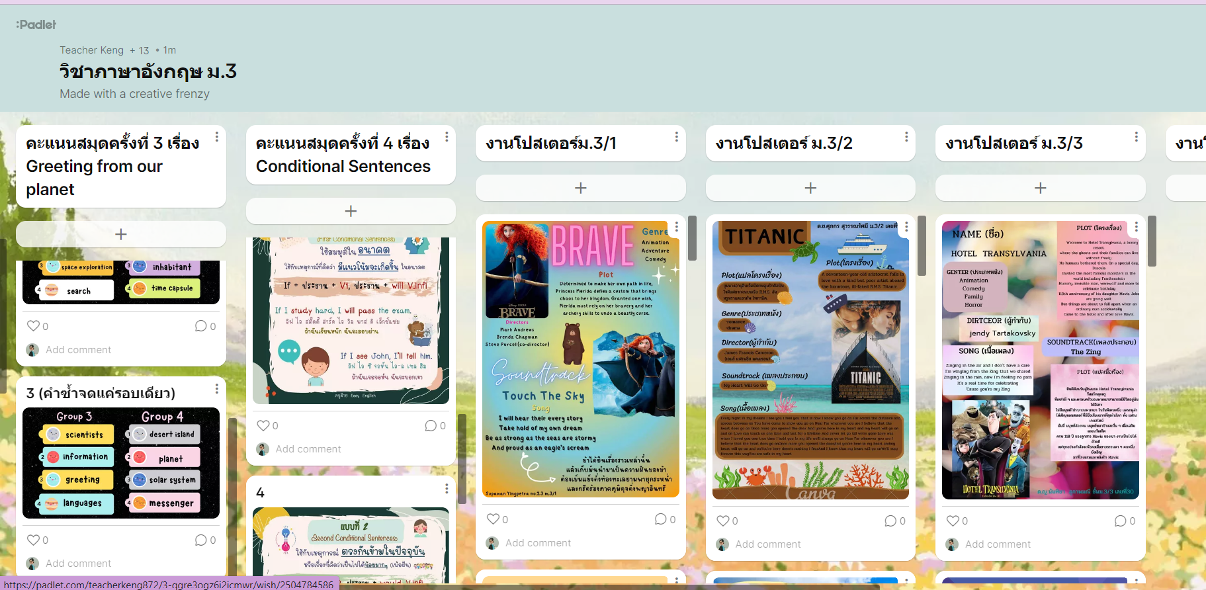The height and width of the screenshot is (590, 1206).
Task: Open the Second Conditional Sentences image
Action: (351, 546)
